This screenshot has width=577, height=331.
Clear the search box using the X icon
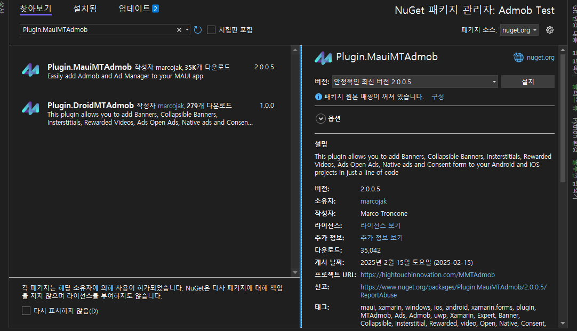click(179, 30)
